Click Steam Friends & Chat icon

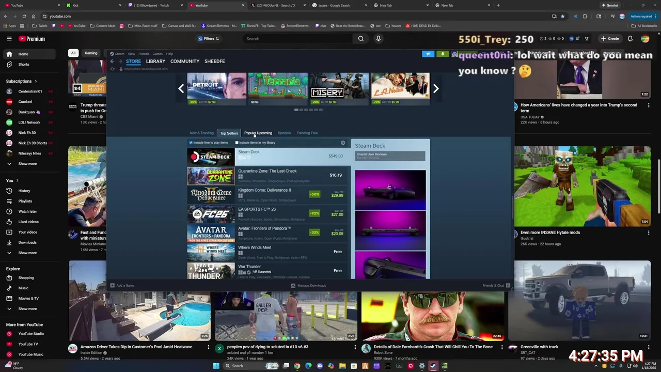pos(508,285)
